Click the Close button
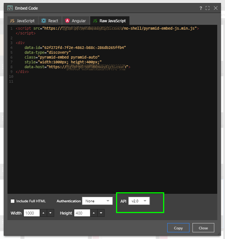 coord(203,228)
